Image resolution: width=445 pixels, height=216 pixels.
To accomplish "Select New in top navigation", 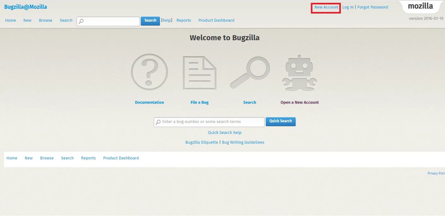I will point(27,20).
